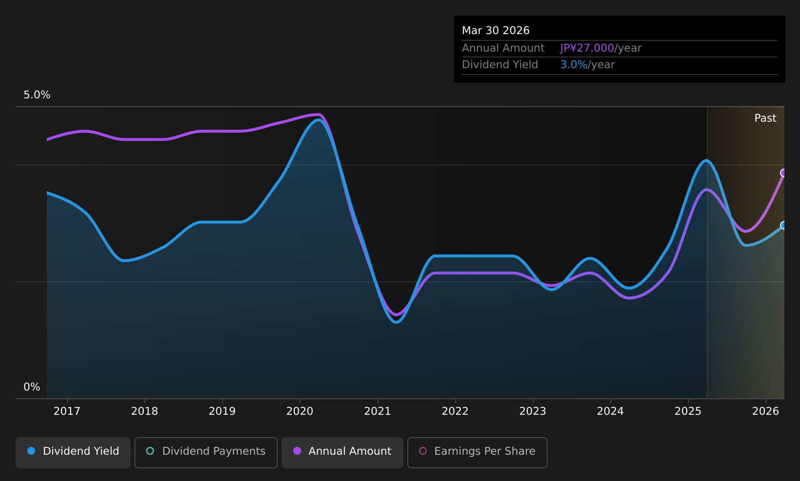800x481 pixels.
Task: Click the 2019 x-axis label
Action: (x=222, y=411)
